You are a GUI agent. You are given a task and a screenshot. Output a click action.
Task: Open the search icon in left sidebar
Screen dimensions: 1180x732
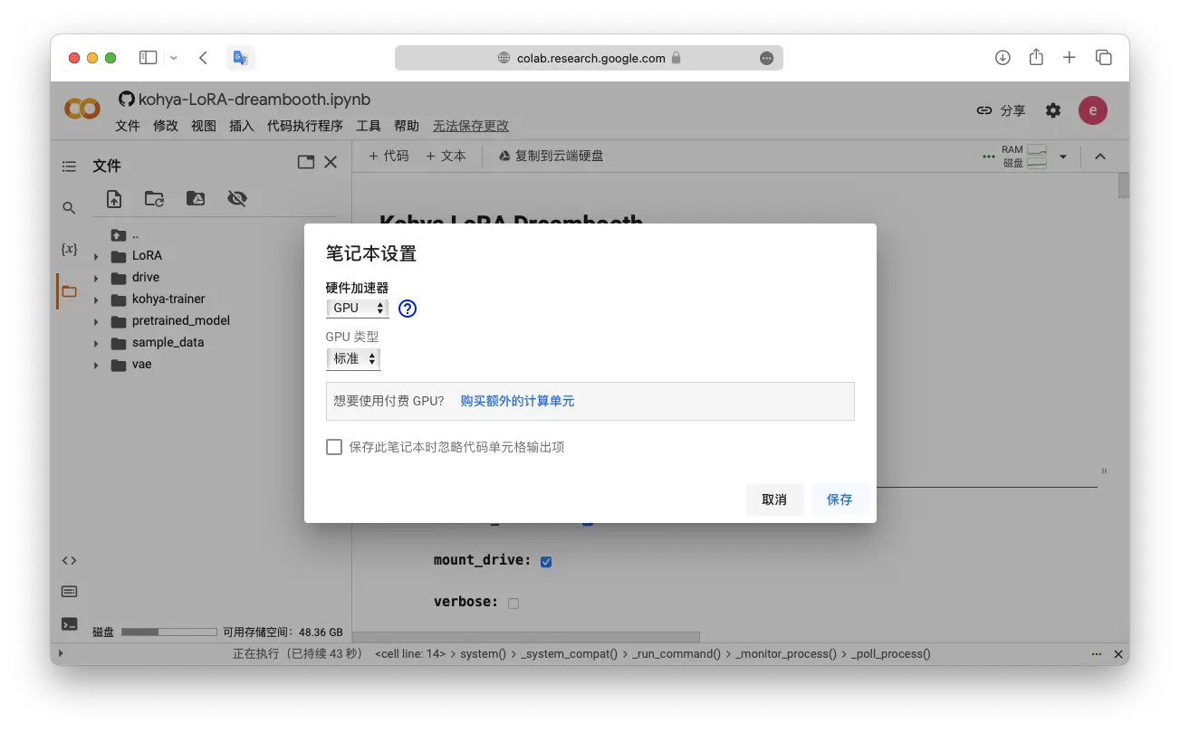(x=69, y=208)
